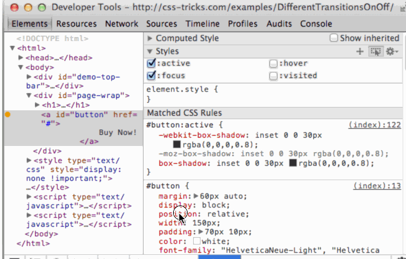This screenshot has width=406, height=259.
Task: Click the font-family property line
Action: 269,250
